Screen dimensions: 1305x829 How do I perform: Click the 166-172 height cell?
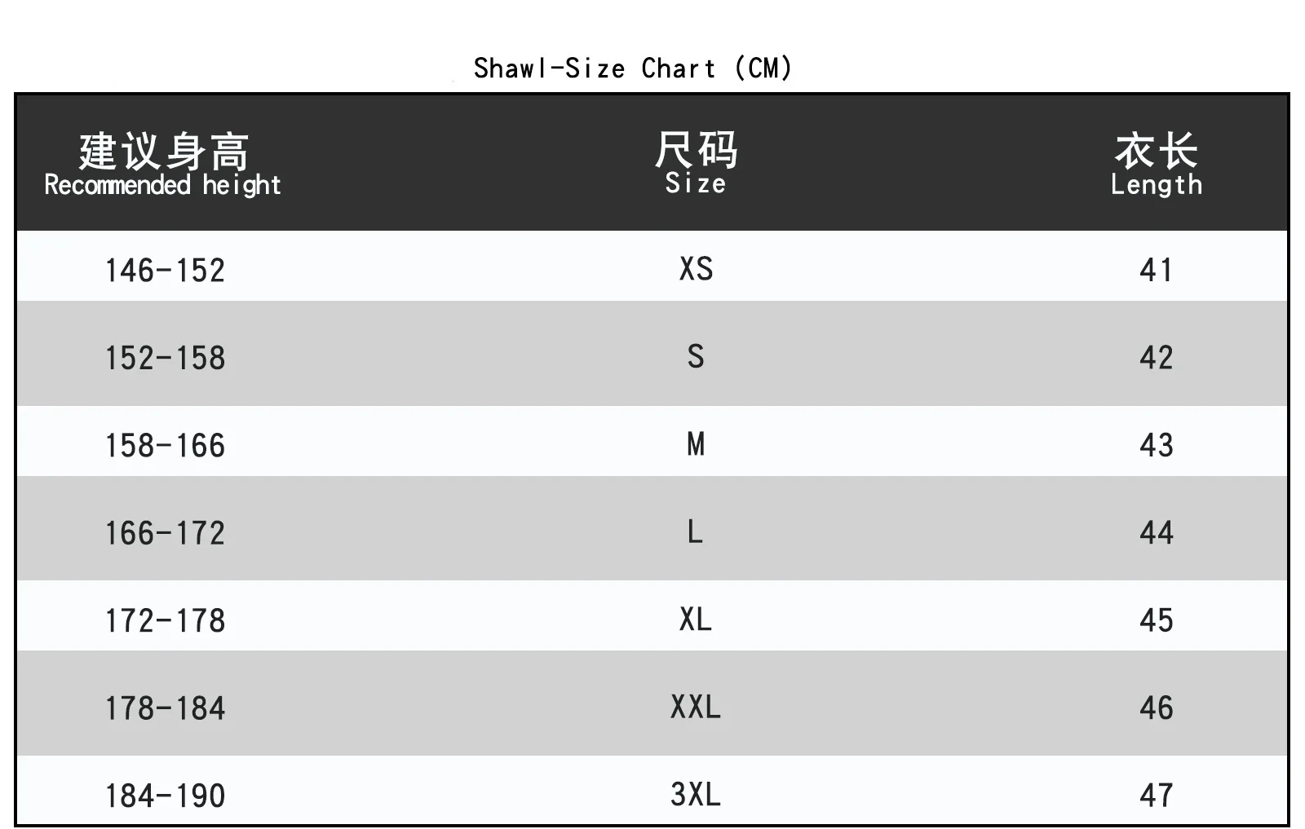click(x=165, y=533)
